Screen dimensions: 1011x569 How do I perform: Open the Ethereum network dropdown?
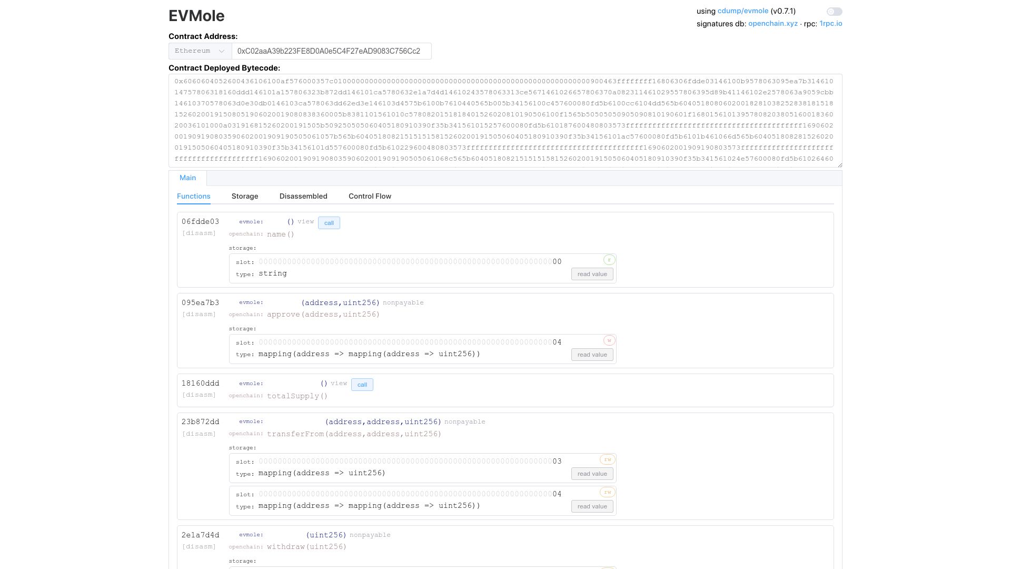pos(200,51)
